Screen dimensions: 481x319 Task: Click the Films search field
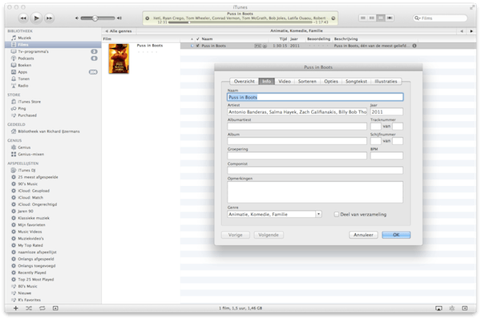click(440, 18)
